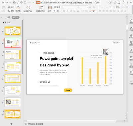Select slide 3 thumbnail

click(13, 55)
